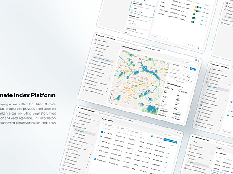This screenshot has height=174, width=233.
Task: Open Responsibility and Sustainability sidebar icon
Action: pyautogui.click(x=71, y=139)
